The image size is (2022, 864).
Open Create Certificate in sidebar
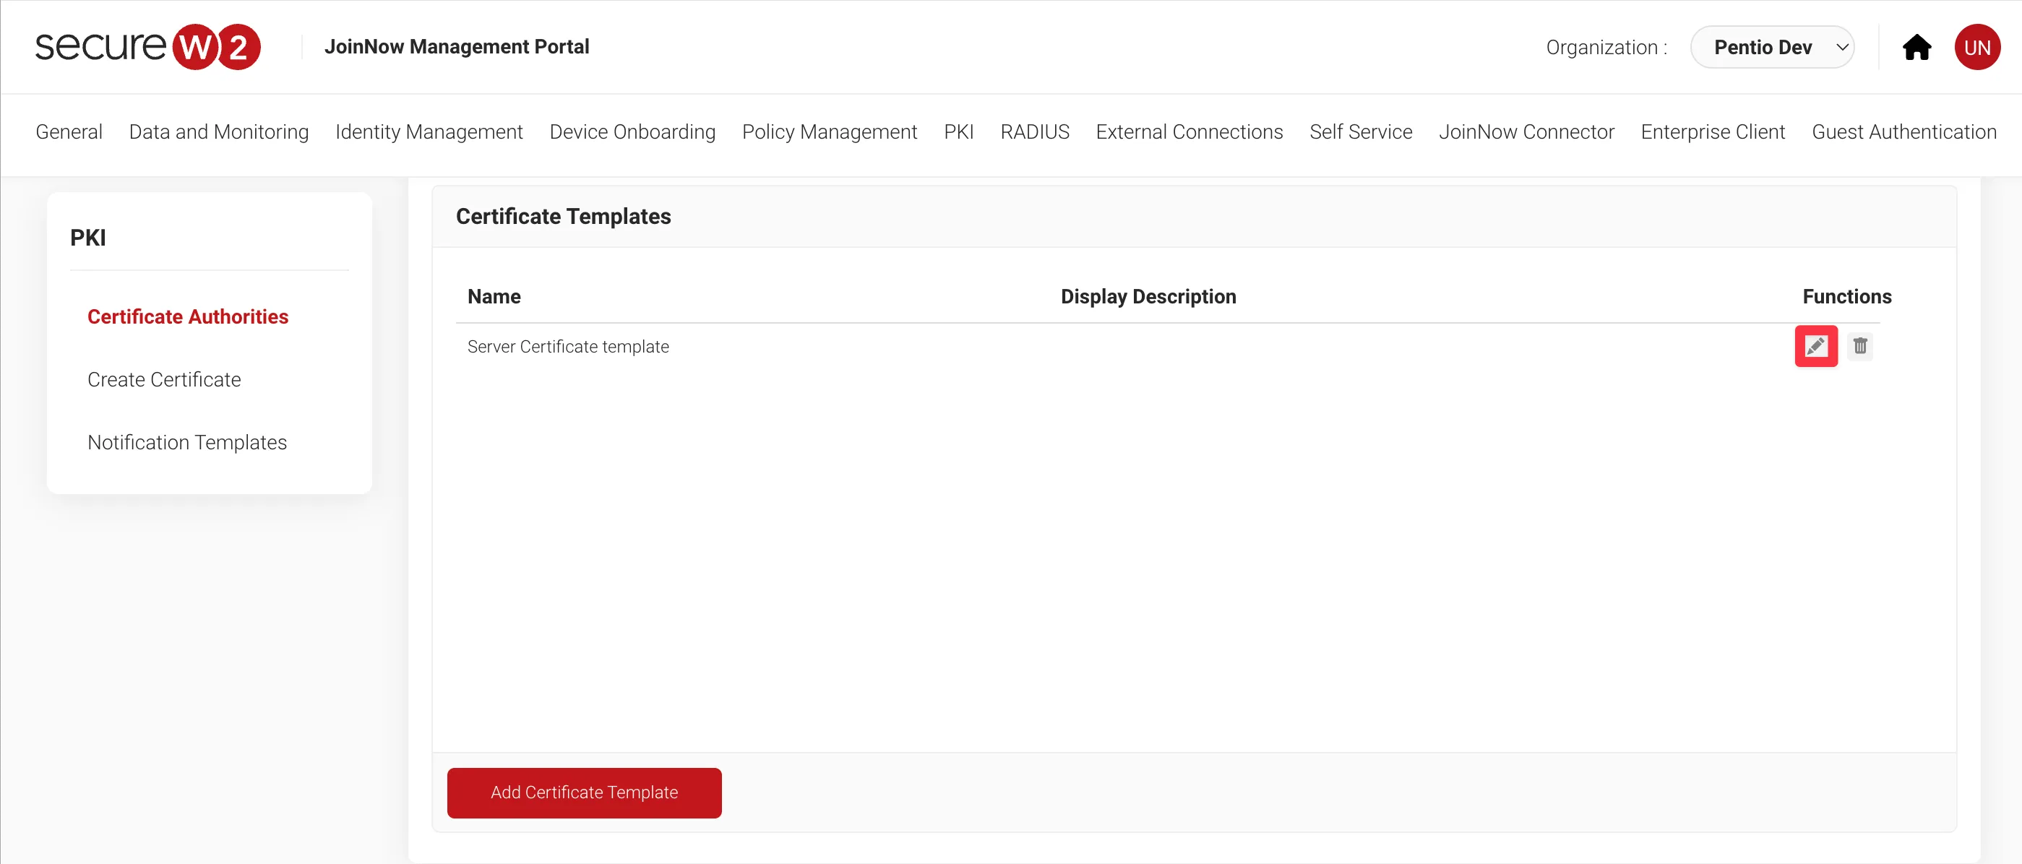(x=164, y=379)
